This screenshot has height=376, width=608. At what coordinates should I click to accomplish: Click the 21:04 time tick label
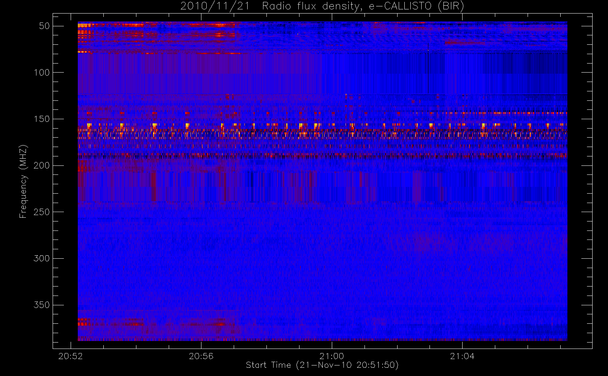[462, 356]
